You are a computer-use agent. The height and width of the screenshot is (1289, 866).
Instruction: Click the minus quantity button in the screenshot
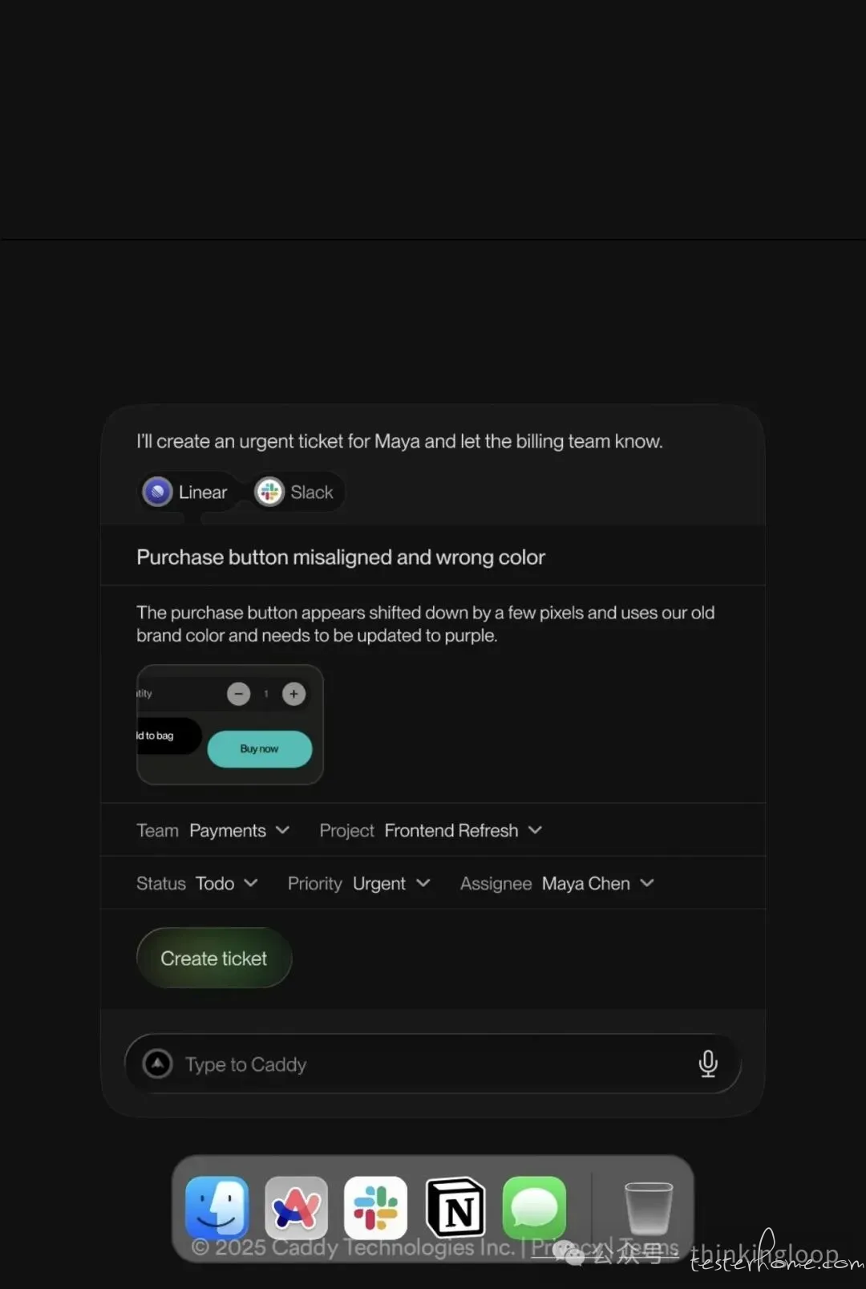(x=239, y=694)
